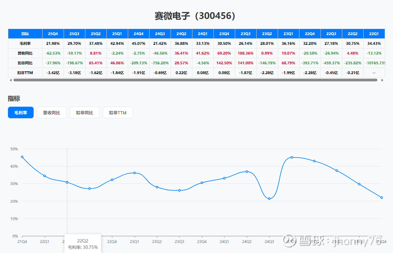Click the 69.20% revenue growth cell
The height and width of the screenshot is (253, 393).
tap(224, 53)
